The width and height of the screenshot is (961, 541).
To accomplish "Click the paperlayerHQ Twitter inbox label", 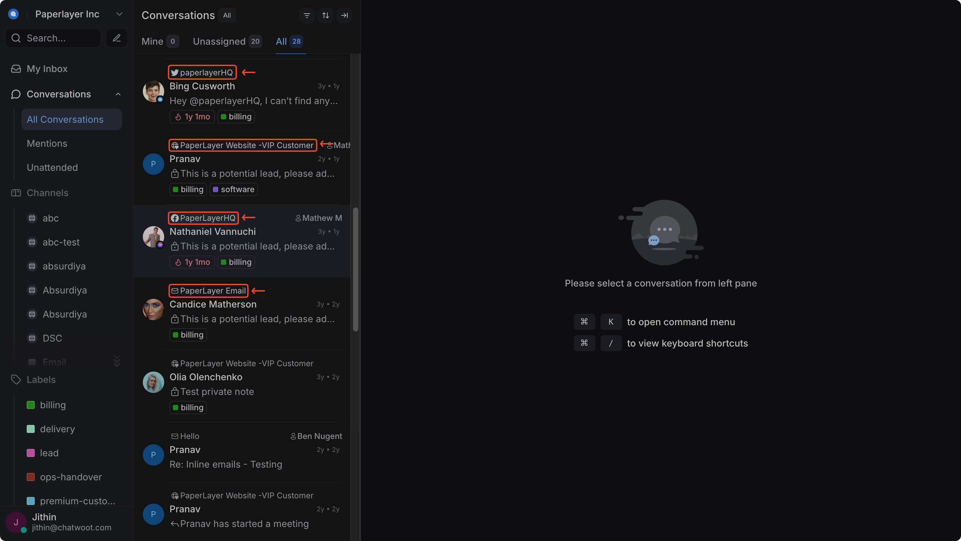I will (202, 72).
